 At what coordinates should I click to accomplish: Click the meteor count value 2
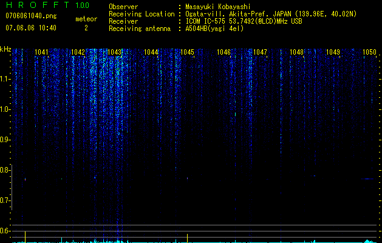tap(86, 28)
